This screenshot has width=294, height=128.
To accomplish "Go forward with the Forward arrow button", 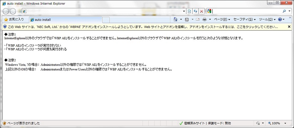I will 13,12.
